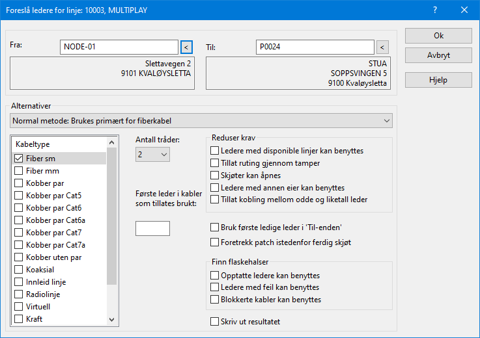Image resolution: width=480 pixels, height=338 pixels.
Task: Click the Kabeltype list scroll-up arrow
Action: [x=112, y=142]
